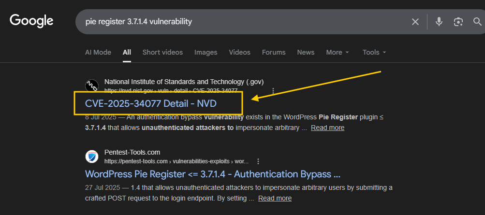
Task: Open Google Lens image search icon
Action: pos(458,22)
